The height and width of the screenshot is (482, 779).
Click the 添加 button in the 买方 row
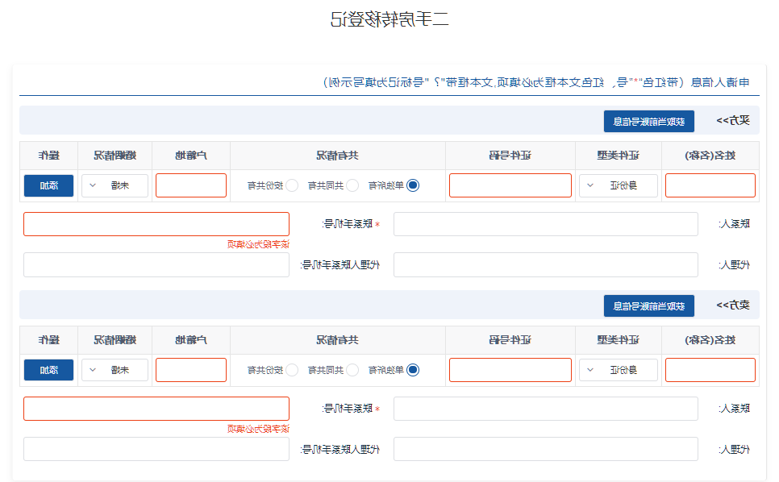coord(48,185)
